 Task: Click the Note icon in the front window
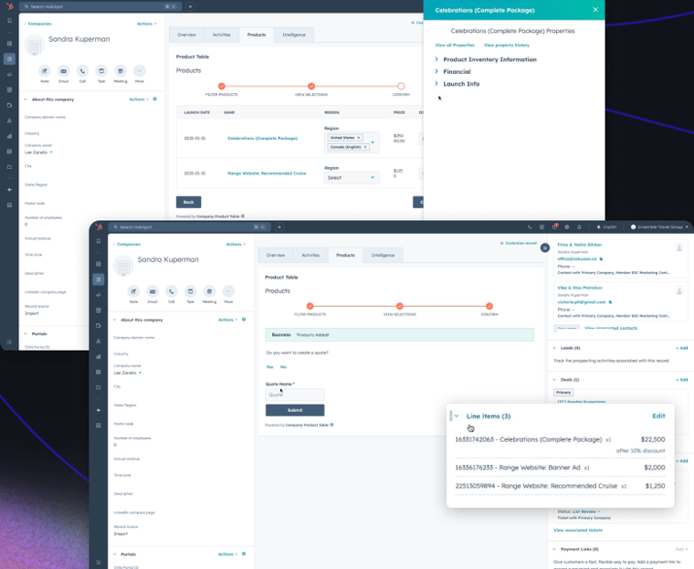pyautogui.click(x=133, y=291)
